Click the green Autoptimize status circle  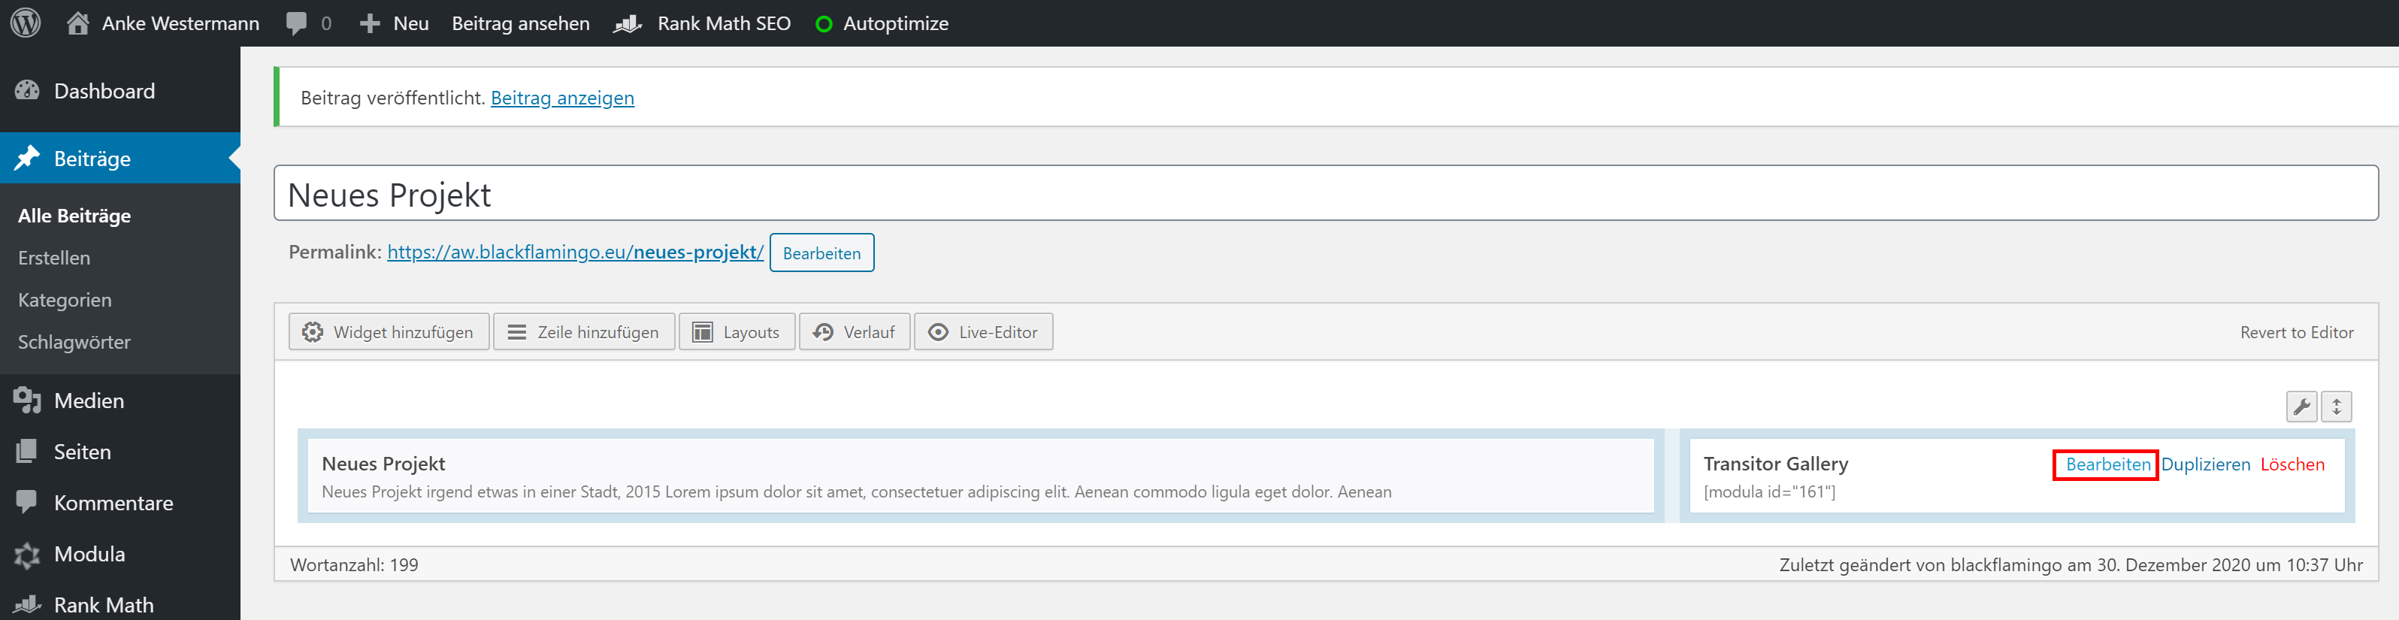[x=823, y=23]
